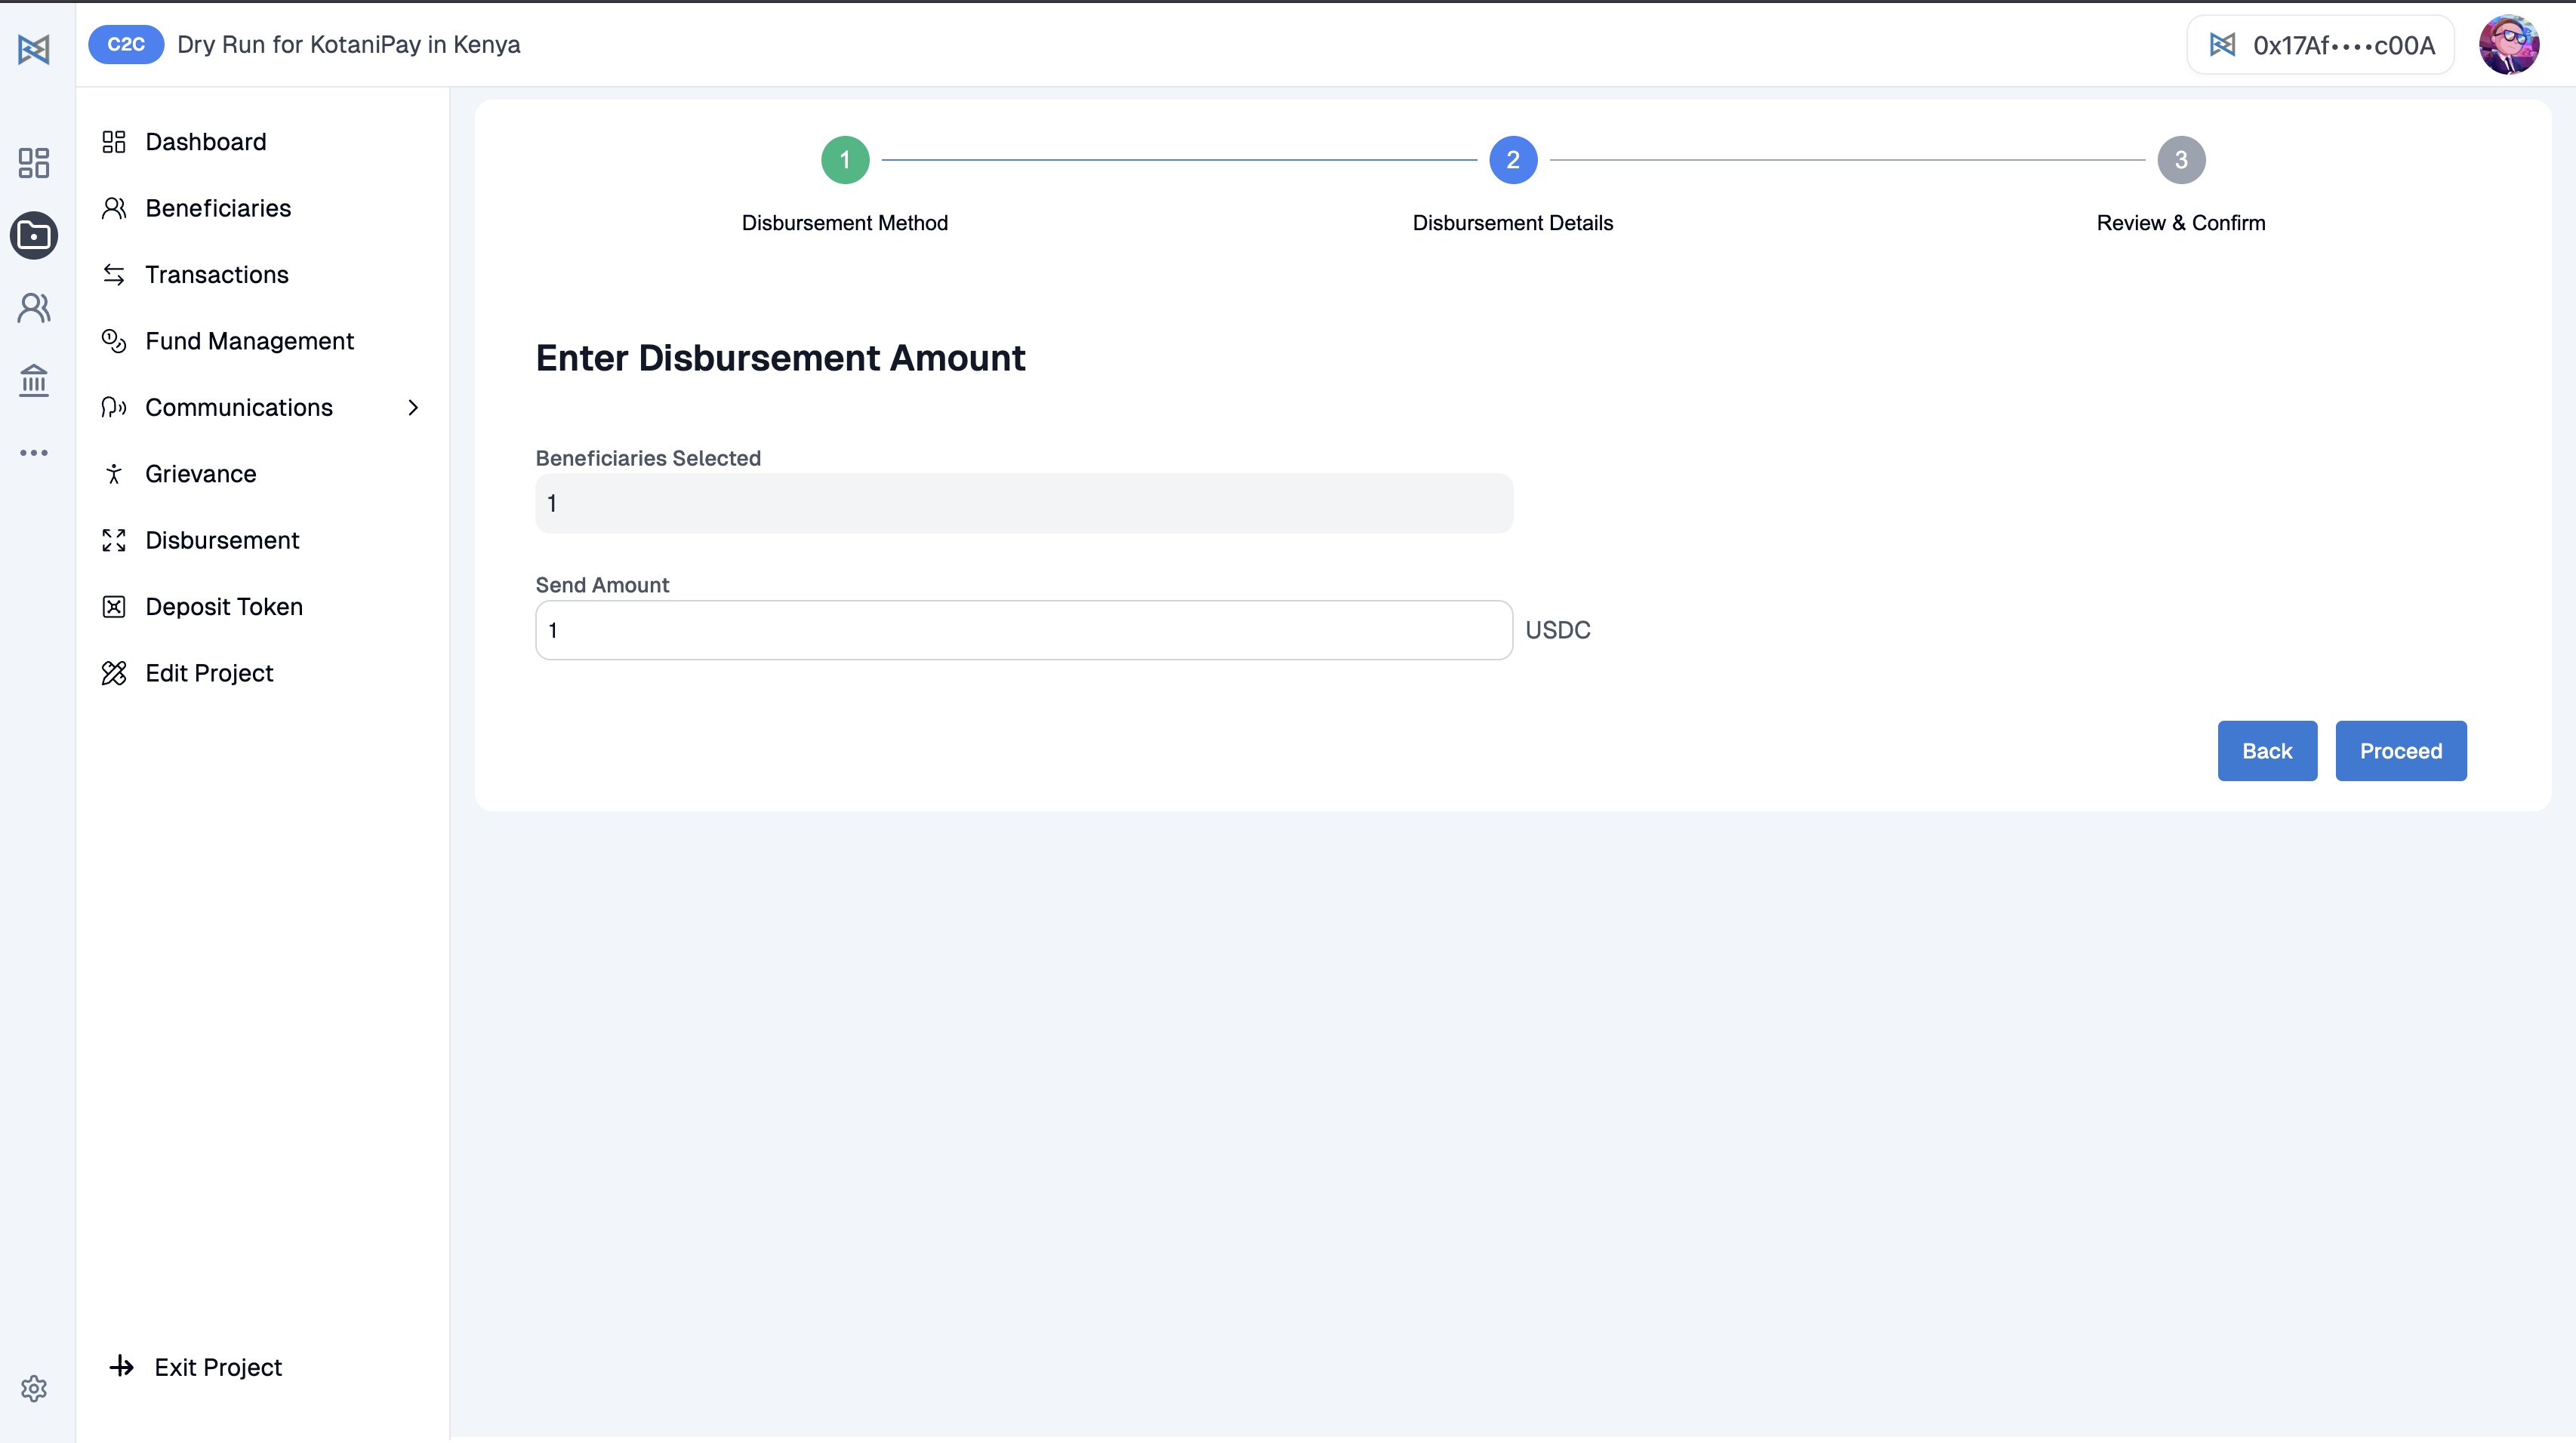
Task: Open the Communications menu item
Action: 239,408
